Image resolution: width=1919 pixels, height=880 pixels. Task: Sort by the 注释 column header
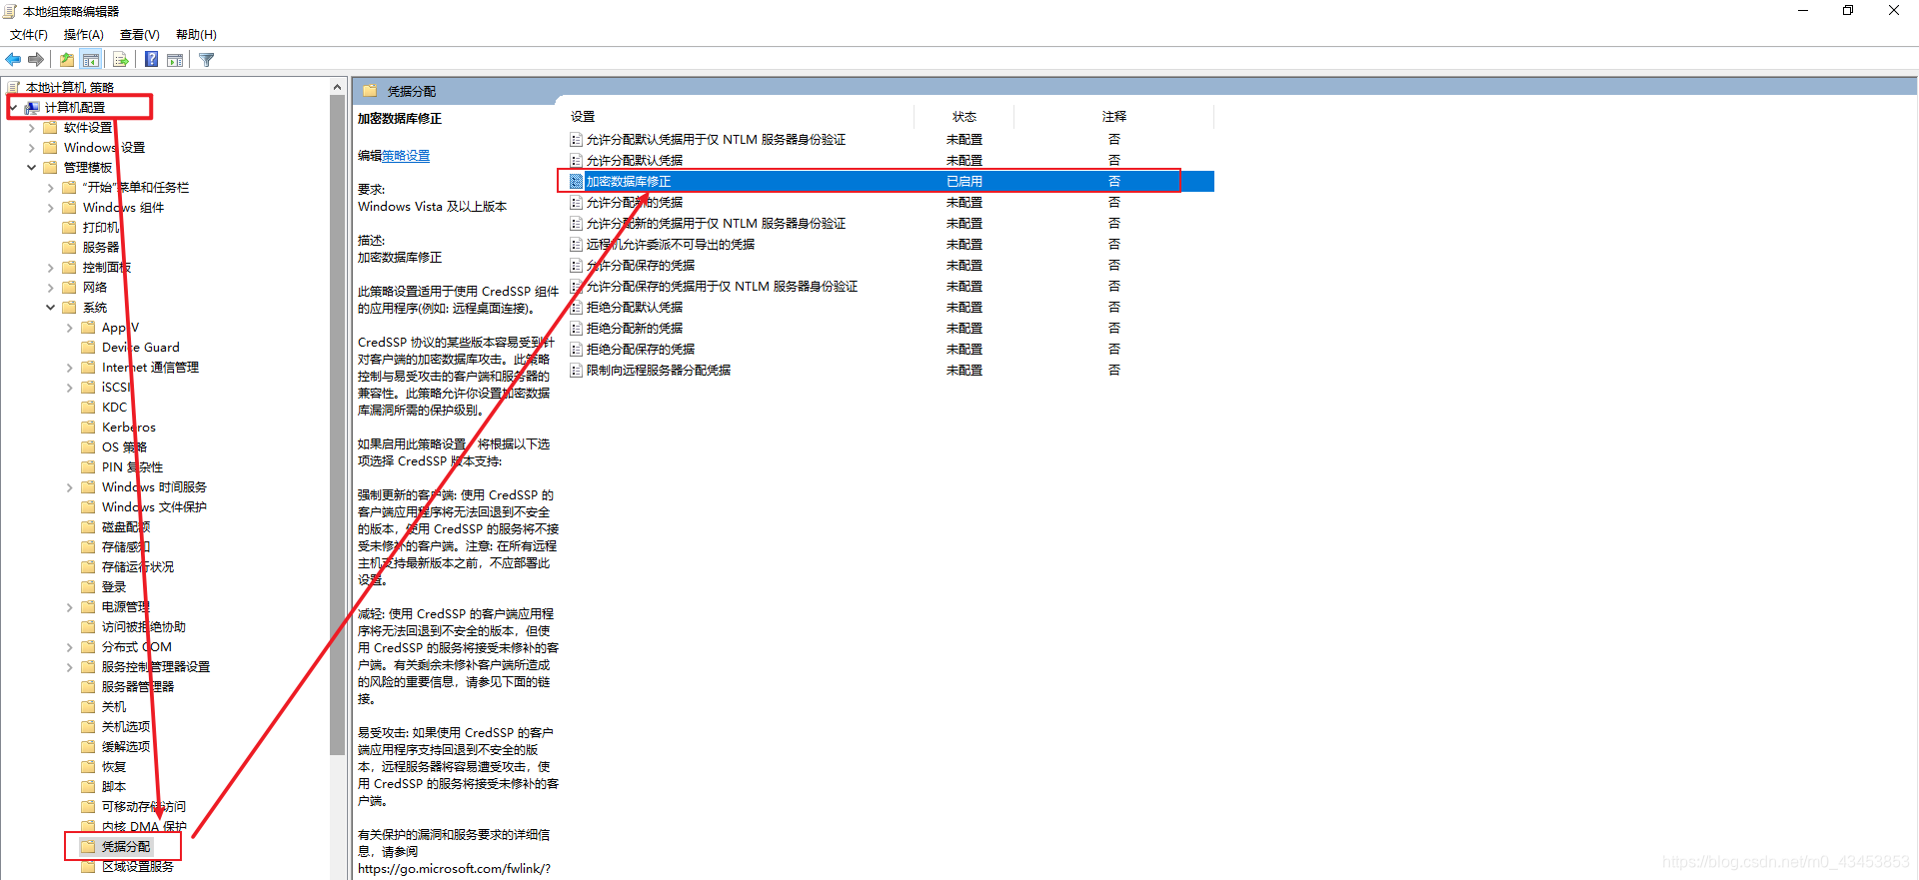[1114, 117]
